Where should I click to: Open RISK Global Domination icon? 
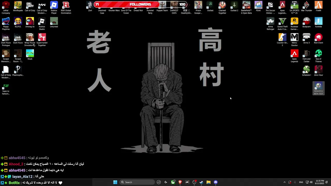pos(66,8)
